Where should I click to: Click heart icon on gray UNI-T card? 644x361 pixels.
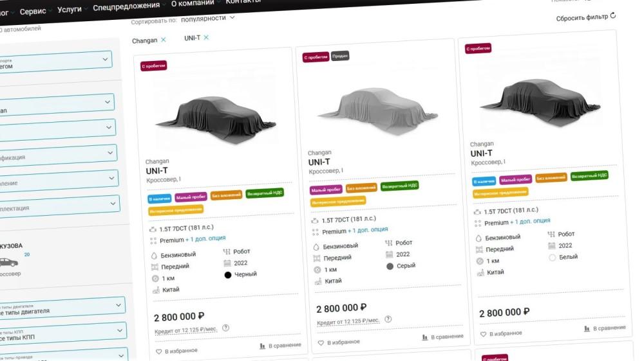[321, 343]
